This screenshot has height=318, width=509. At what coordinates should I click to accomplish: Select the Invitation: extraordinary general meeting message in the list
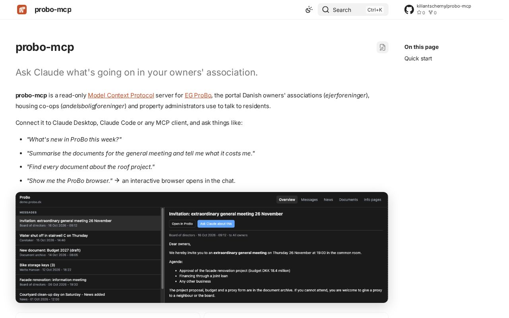(88, 223)
